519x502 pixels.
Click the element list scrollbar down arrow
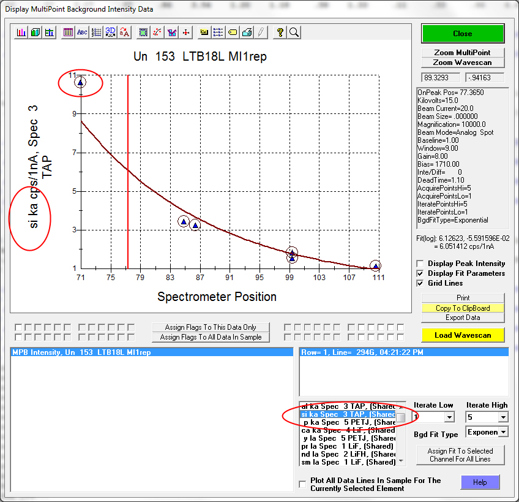click(x=401, y=461)
